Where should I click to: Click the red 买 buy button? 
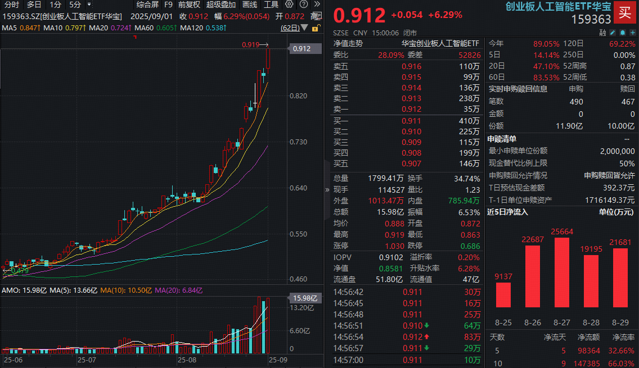(624, 12)
